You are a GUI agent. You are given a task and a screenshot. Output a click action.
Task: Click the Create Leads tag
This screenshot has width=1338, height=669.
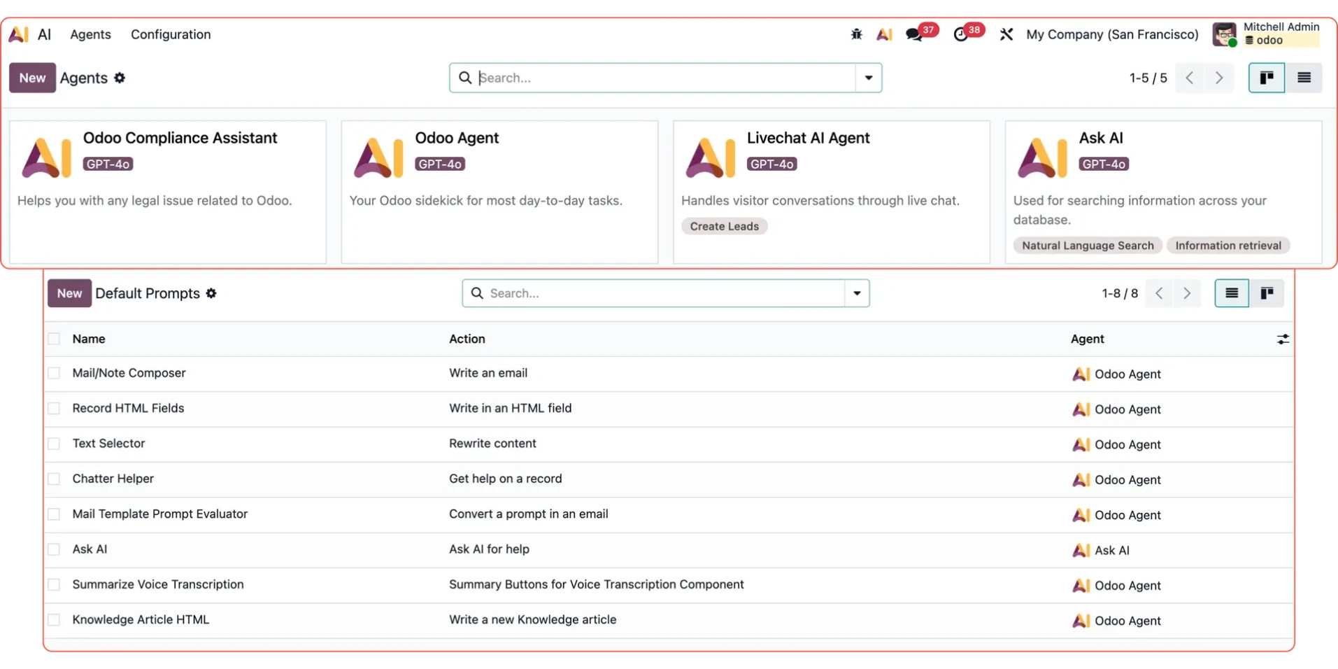[x=724, y=226]
